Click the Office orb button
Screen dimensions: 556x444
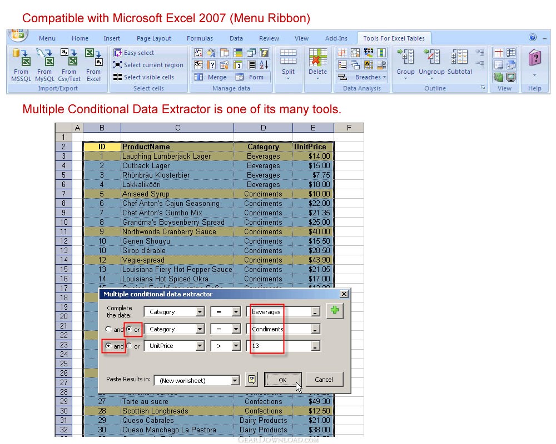18,34
